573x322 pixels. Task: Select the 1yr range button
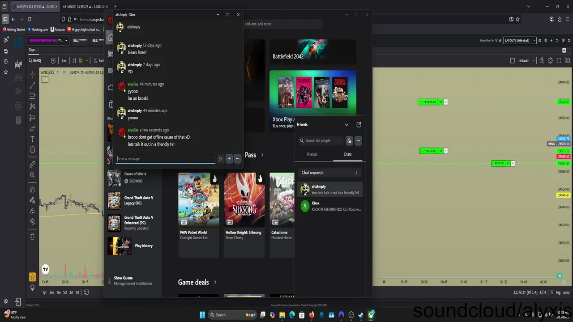tap(44, 292)
